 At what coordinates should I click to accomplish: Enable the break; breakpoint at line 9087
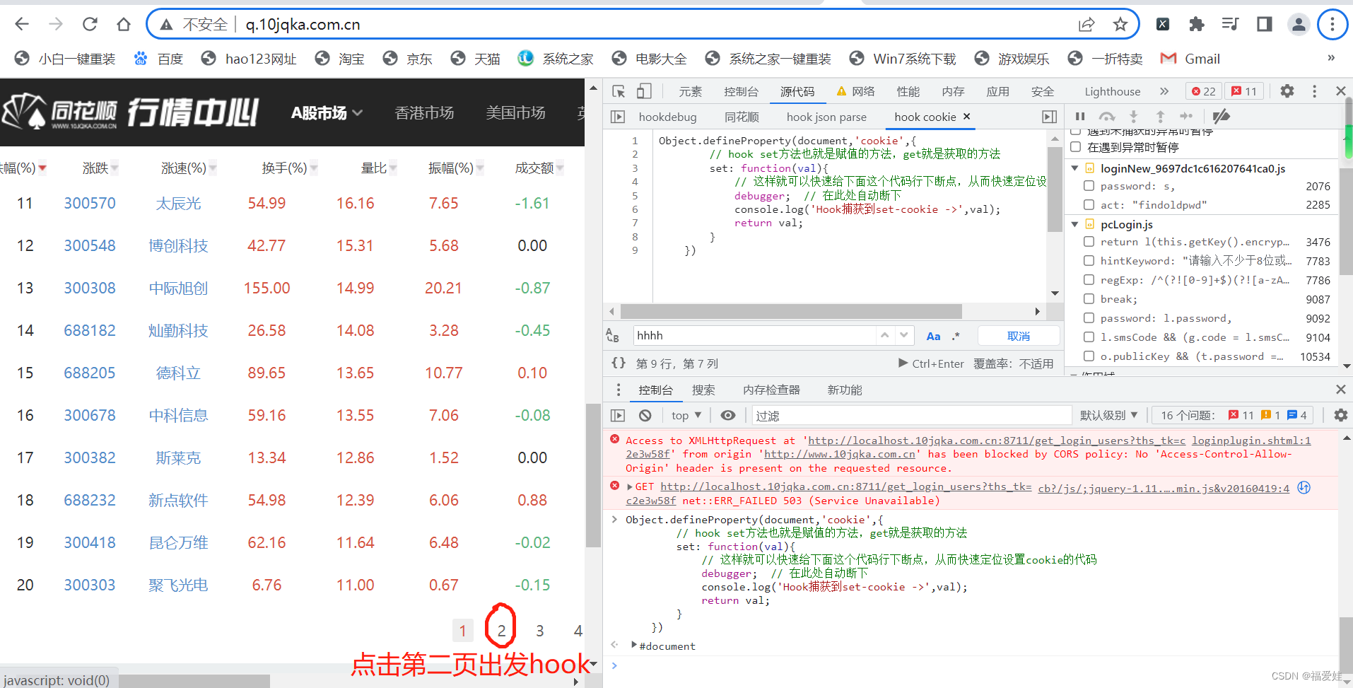(x=1089, y=299)
